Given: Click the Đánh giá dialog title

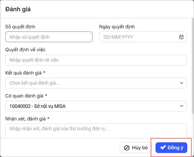Looking at the screenshot, I should tap(18, 9).
